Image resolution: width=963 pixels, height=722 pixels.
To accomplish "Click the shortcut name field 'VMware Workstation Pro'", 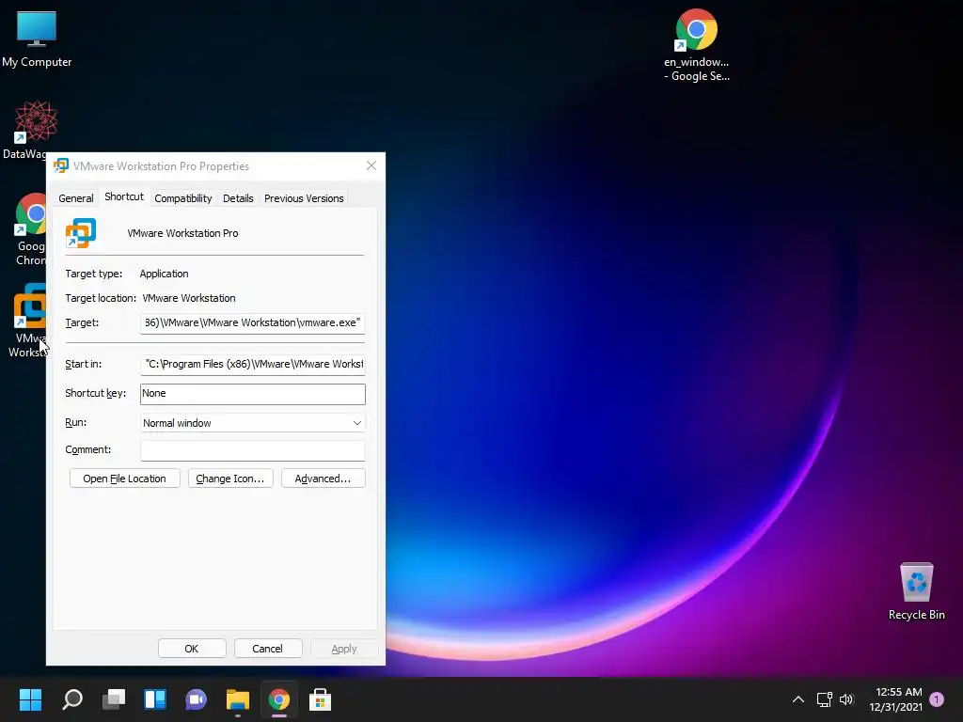I will coord(182,233).
